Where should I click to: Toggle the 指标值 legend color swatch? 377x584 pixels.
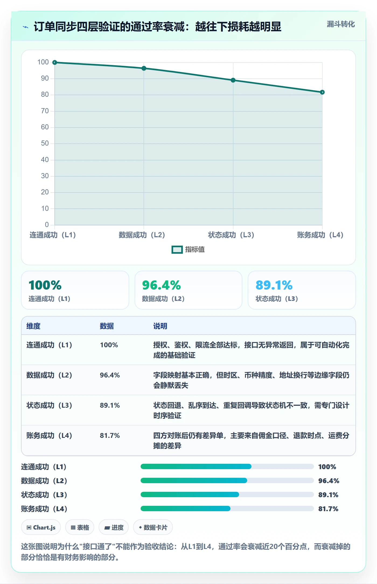click(177, 250)
